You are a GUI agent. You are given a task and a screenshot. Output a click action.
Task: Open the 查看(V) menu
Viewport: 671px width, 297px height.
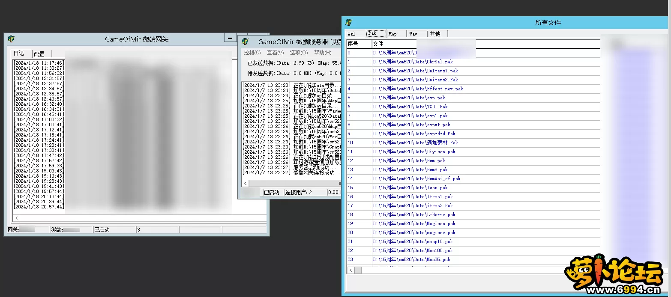tap(275, 53)
